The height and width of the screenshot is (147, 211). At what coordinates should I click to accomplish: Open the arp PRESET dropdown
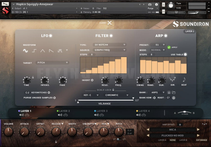(158, 45)
